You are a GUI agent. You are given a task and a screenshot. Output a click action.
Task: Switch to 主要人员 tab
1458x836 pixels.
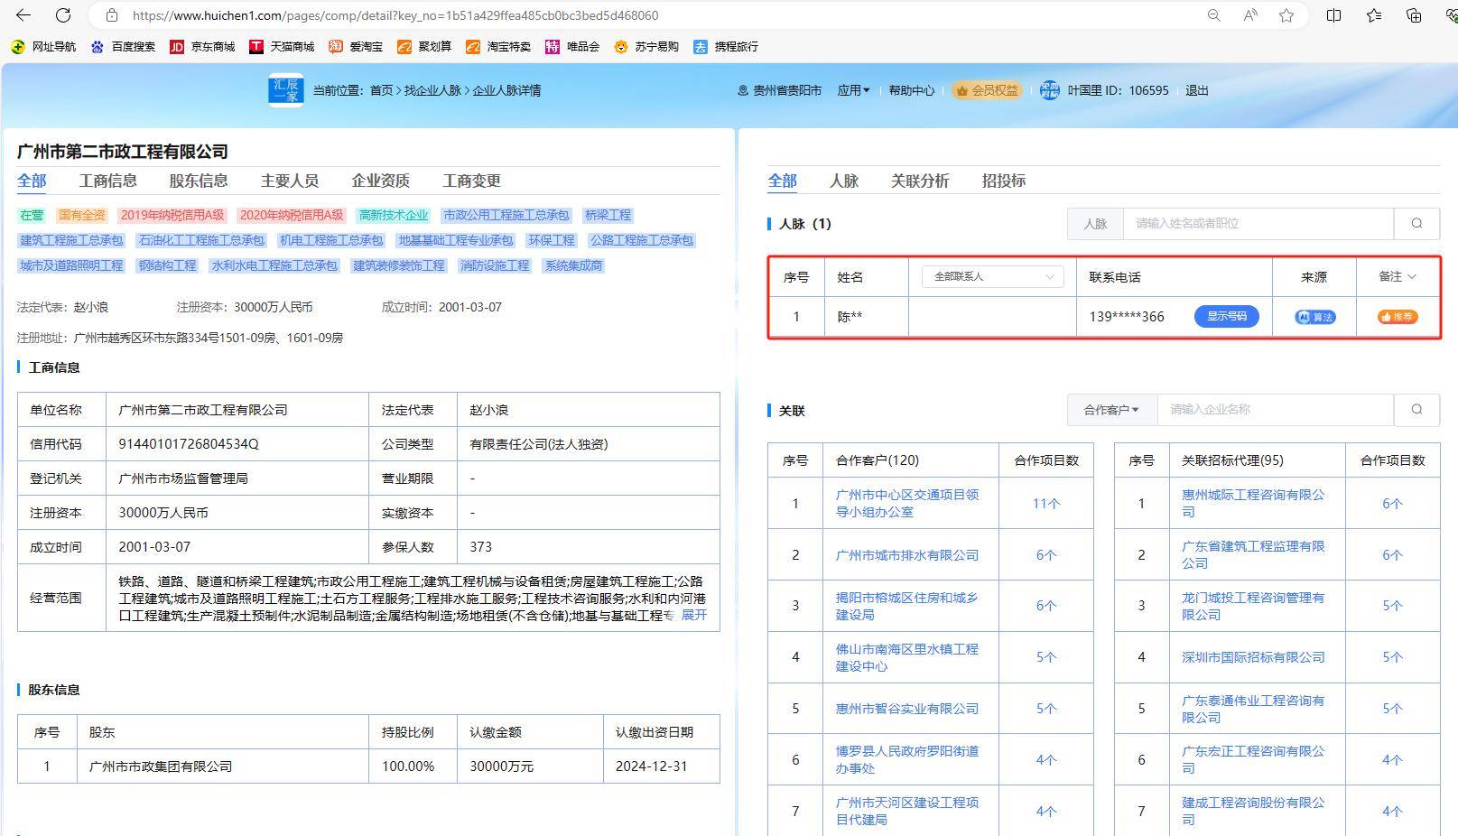tap(290, 181)
